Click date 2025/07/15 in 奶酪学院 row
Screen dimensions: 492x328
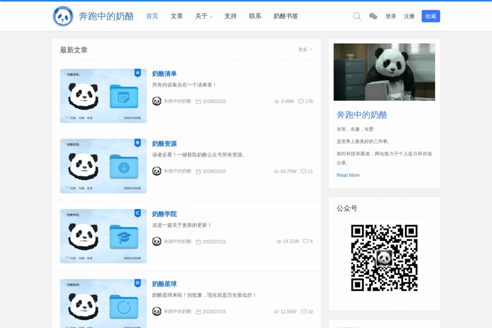click(214, 242)
